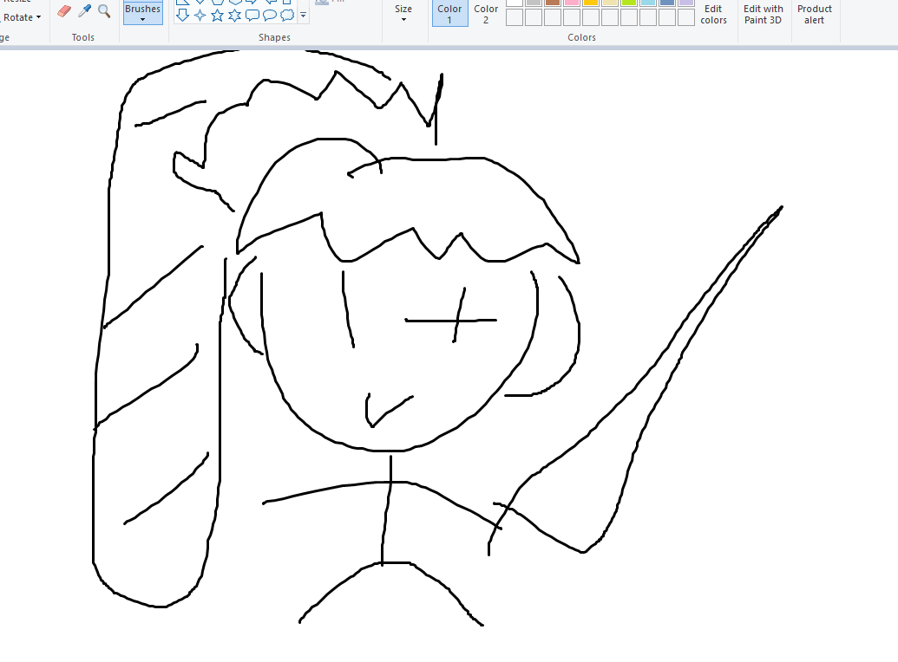Click the Colors group label
The image size is (898, 662).
582,37
